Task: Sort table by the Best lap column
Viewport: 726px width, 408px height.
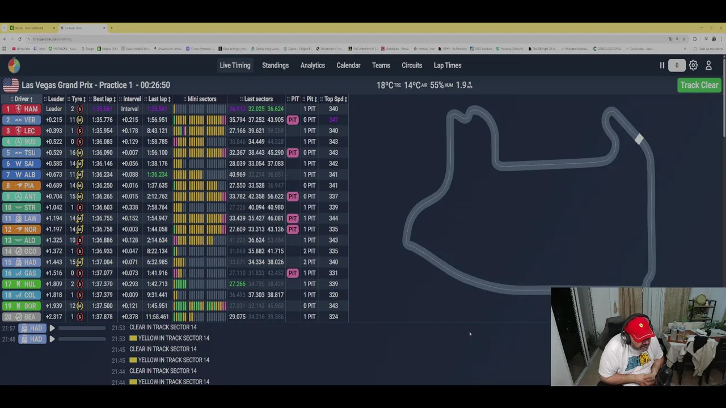Action: point(103,99)
